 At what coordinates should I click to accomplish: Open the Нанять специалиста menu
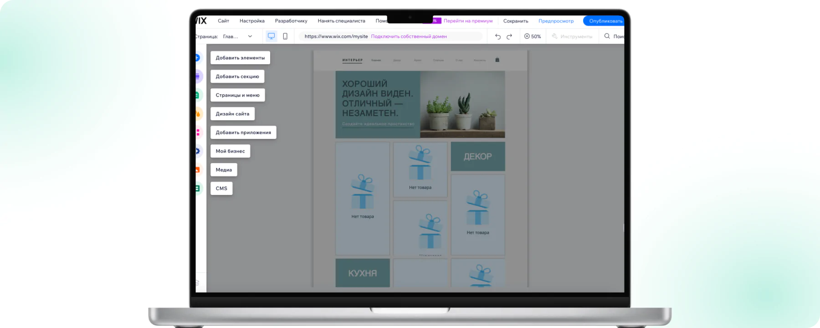(x=341, y=21)
